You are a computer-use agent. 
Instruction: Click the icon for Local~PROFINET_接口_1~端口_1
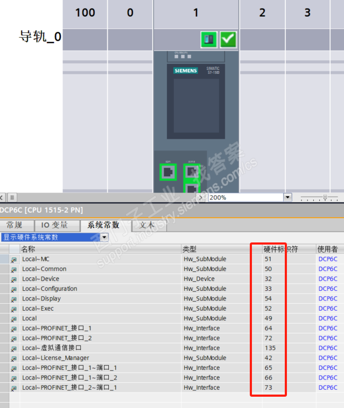[x=14, y=368]
